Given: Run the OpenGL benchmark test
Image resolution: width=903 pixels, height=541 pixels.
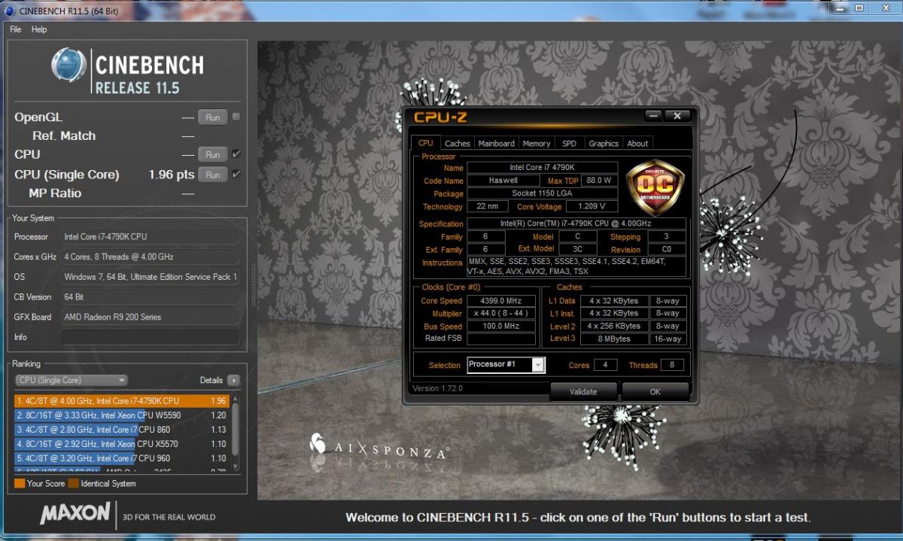Looking at the screenshot, I should pos(213,117).
